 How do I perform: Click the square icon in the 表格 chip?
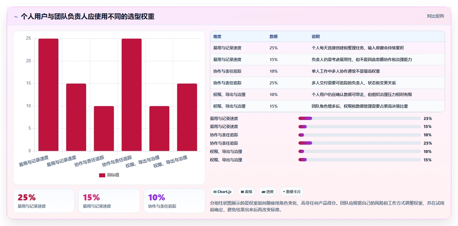point(242,192)
